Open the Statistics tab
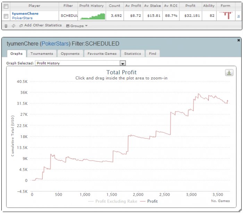Image resolution: width=243 pixels, height=213 pixels. pos(133,54)
